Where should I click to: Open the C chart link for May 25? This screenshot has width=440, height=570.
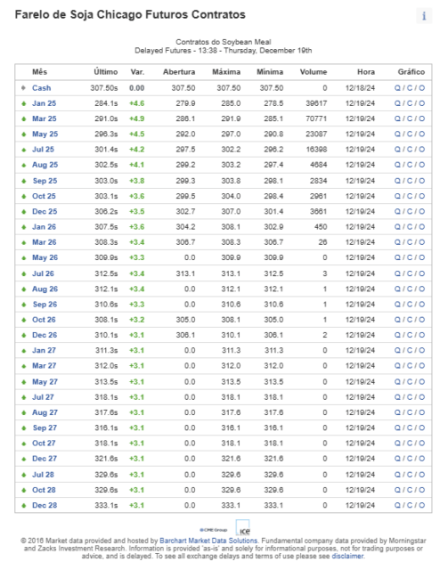tap(410, 134)
